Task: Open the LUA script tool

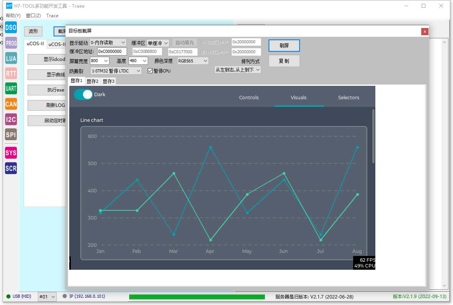Action: (11, 59)
